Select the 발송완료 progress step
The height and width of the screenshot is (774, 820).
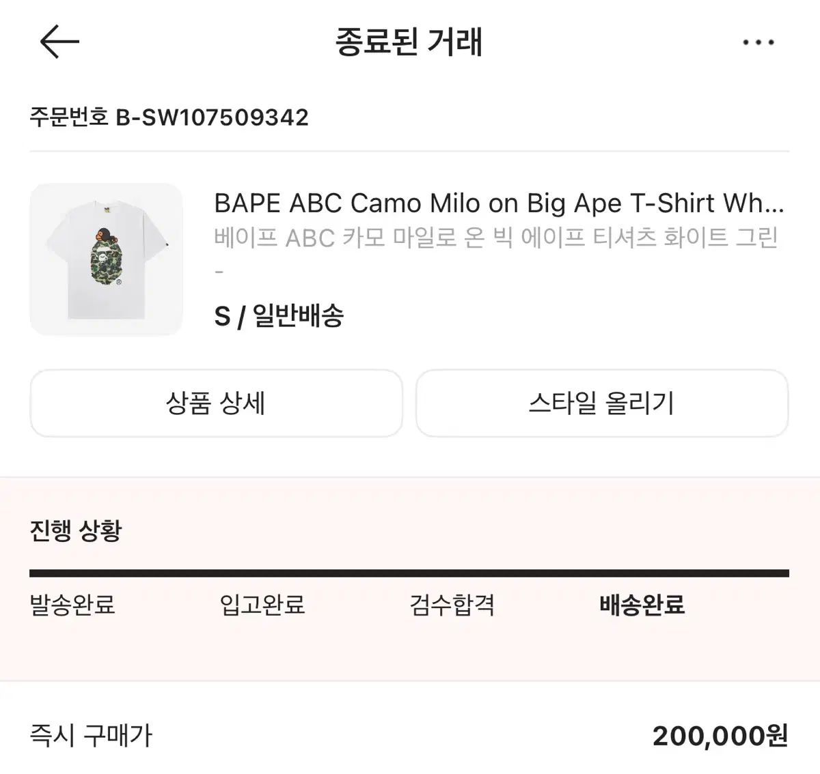[72, 605]
